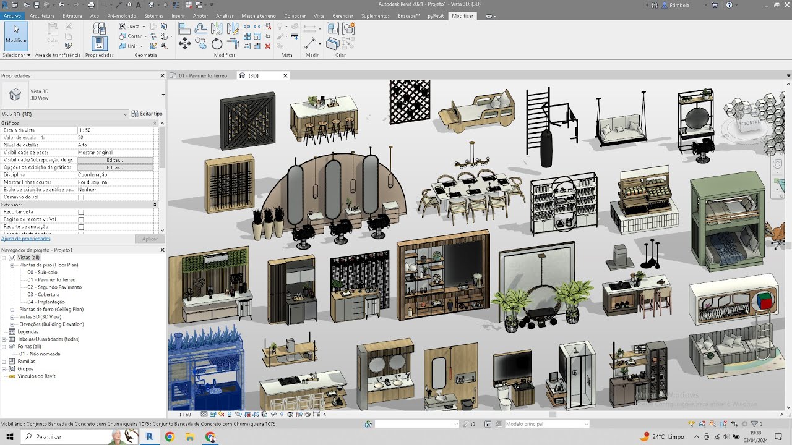Screen dimensions: 792x445
Task: Open the Propriedades panel icon
Action: [100, 43]
